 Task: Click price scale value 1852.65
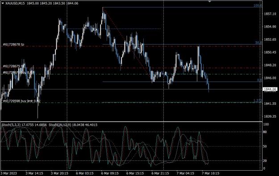point(270,39)
